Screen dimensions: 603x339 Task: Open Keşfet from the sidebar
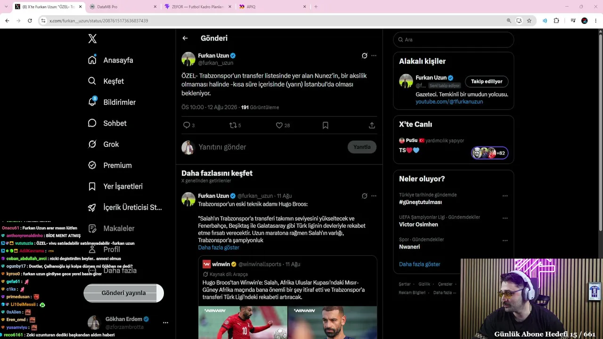click(106, 81)
